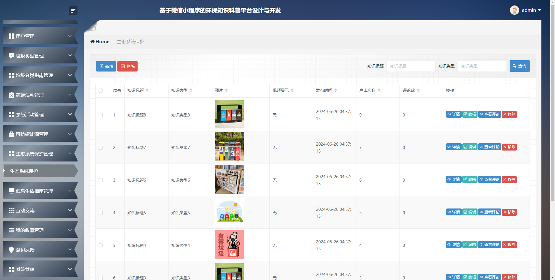Open the 生态系统保护 submenu item

[x=40, y=171]
